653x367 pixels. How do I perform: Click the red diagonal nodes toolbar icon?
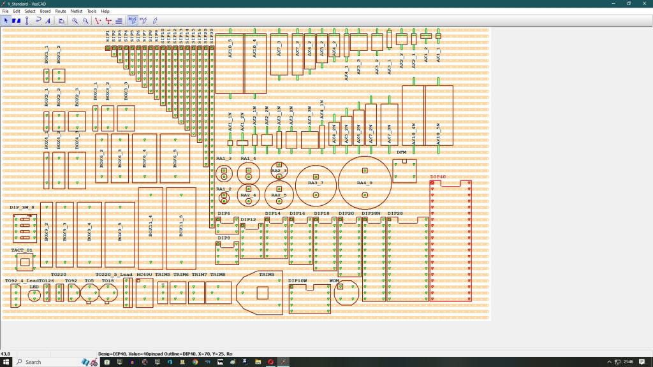pyautogui.click(x=98, y=20)
